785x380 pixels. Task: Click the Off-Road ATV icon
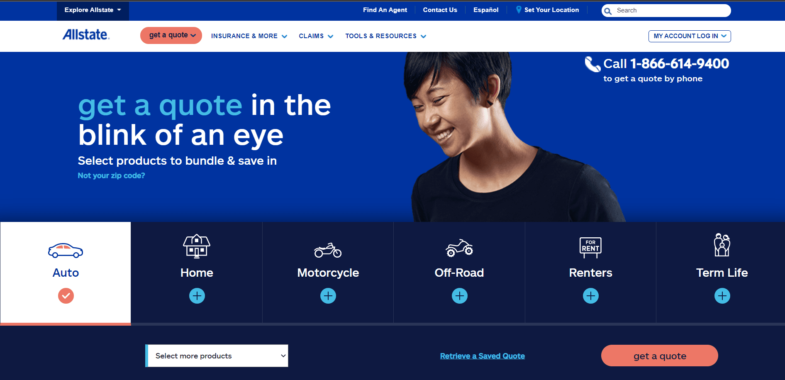click(459, 248)
